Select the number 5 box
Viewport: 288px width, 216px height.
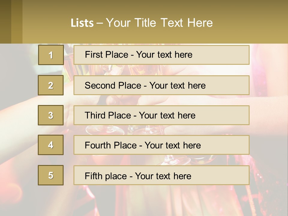(x=51, y=175)
